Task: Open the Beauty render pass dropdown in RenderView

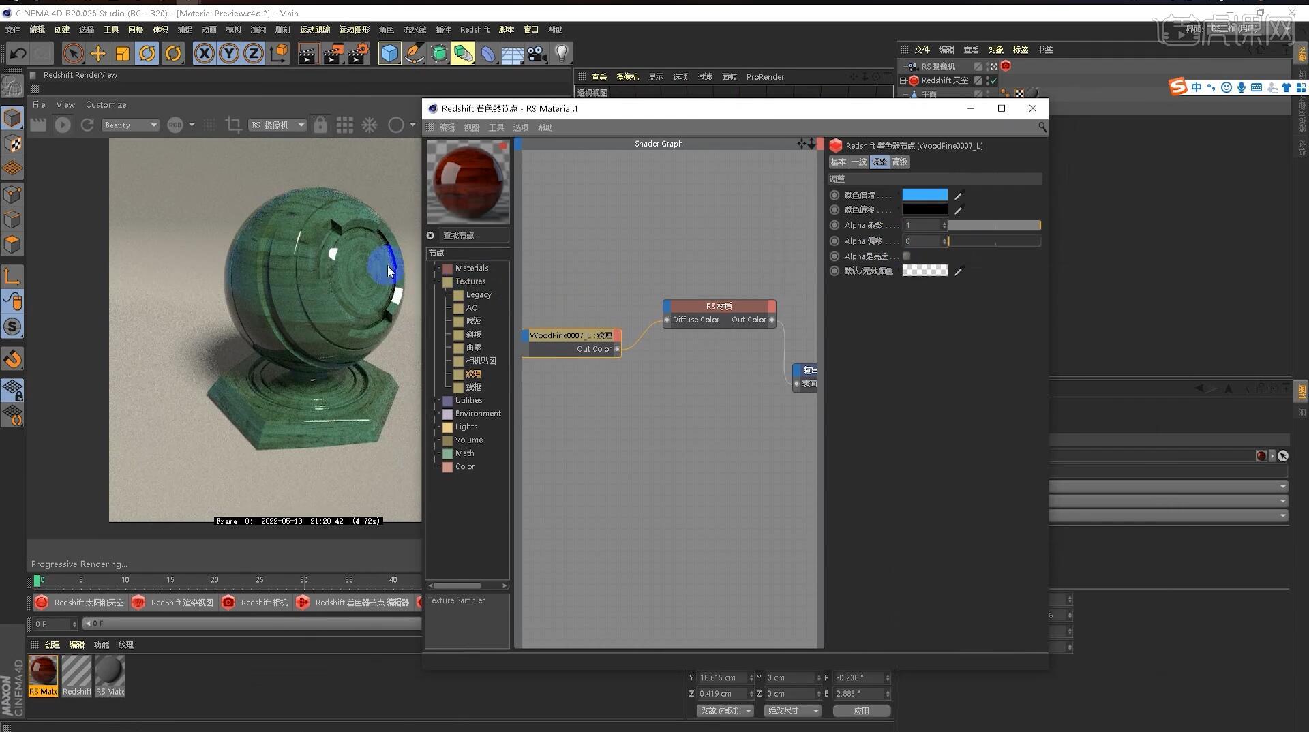Action: pyautogui.click(x=130, y=125)
